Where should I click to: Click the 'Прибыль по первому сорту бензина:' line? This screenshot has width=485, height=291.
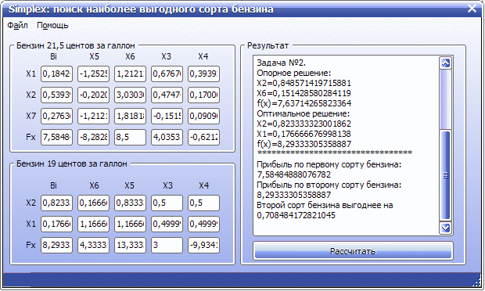pos(329,164)
